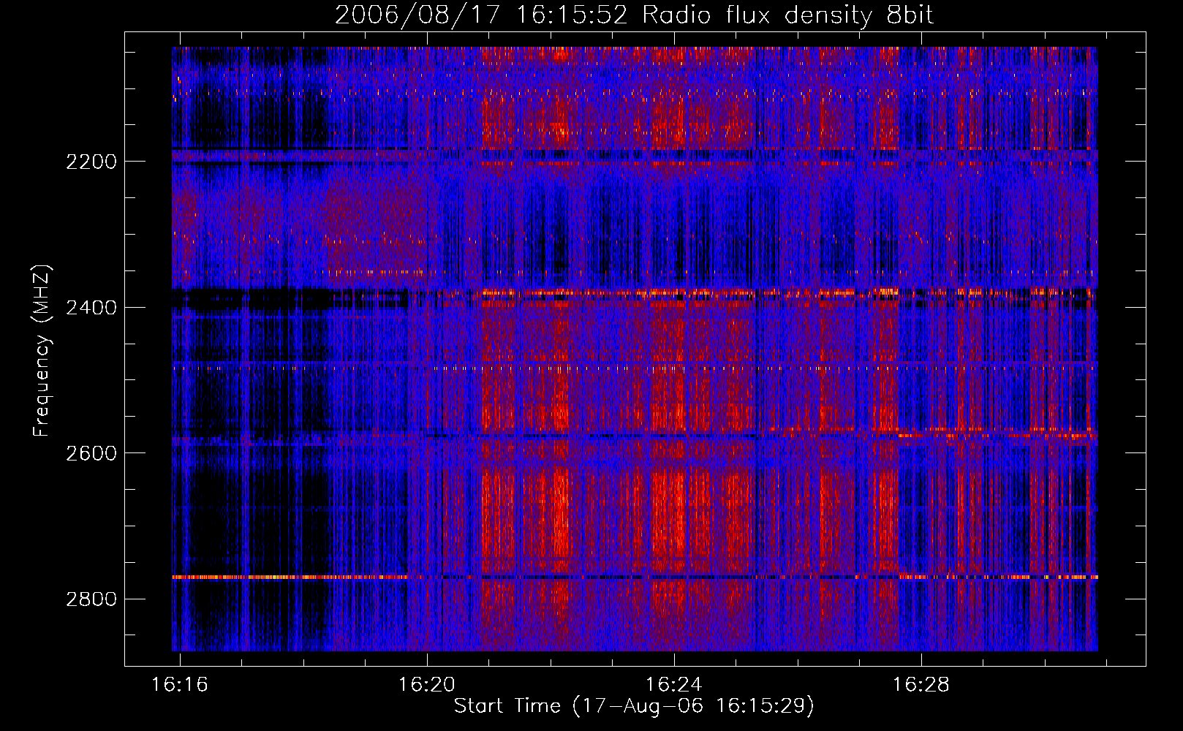Screen dimensions: 1183x731
Task: Click the 16:16 time tick label
Action: (179, 684)
